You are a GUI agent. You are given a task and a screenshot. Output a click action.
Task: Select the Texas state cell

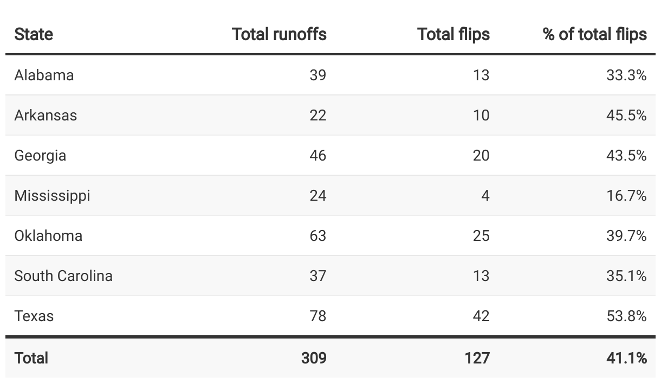(34, 316)
